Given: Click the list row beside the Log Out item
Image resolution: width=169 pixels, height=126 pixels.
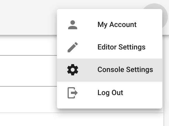Looking at the screenshot, I should coord(28,100).
